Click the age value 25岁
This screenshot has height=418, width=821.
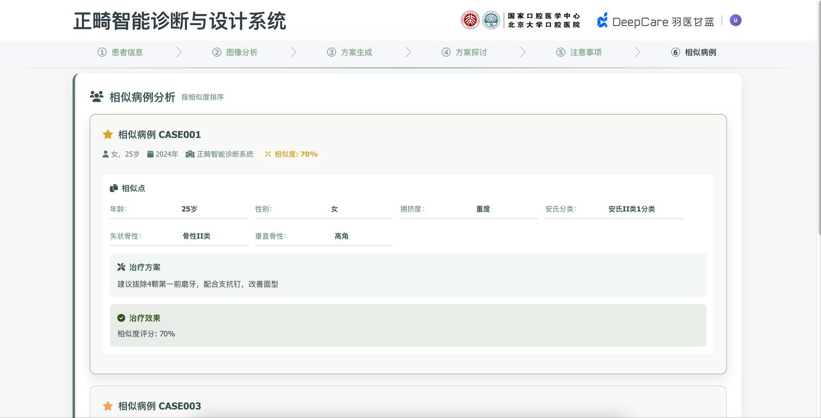tap(189, 209)
